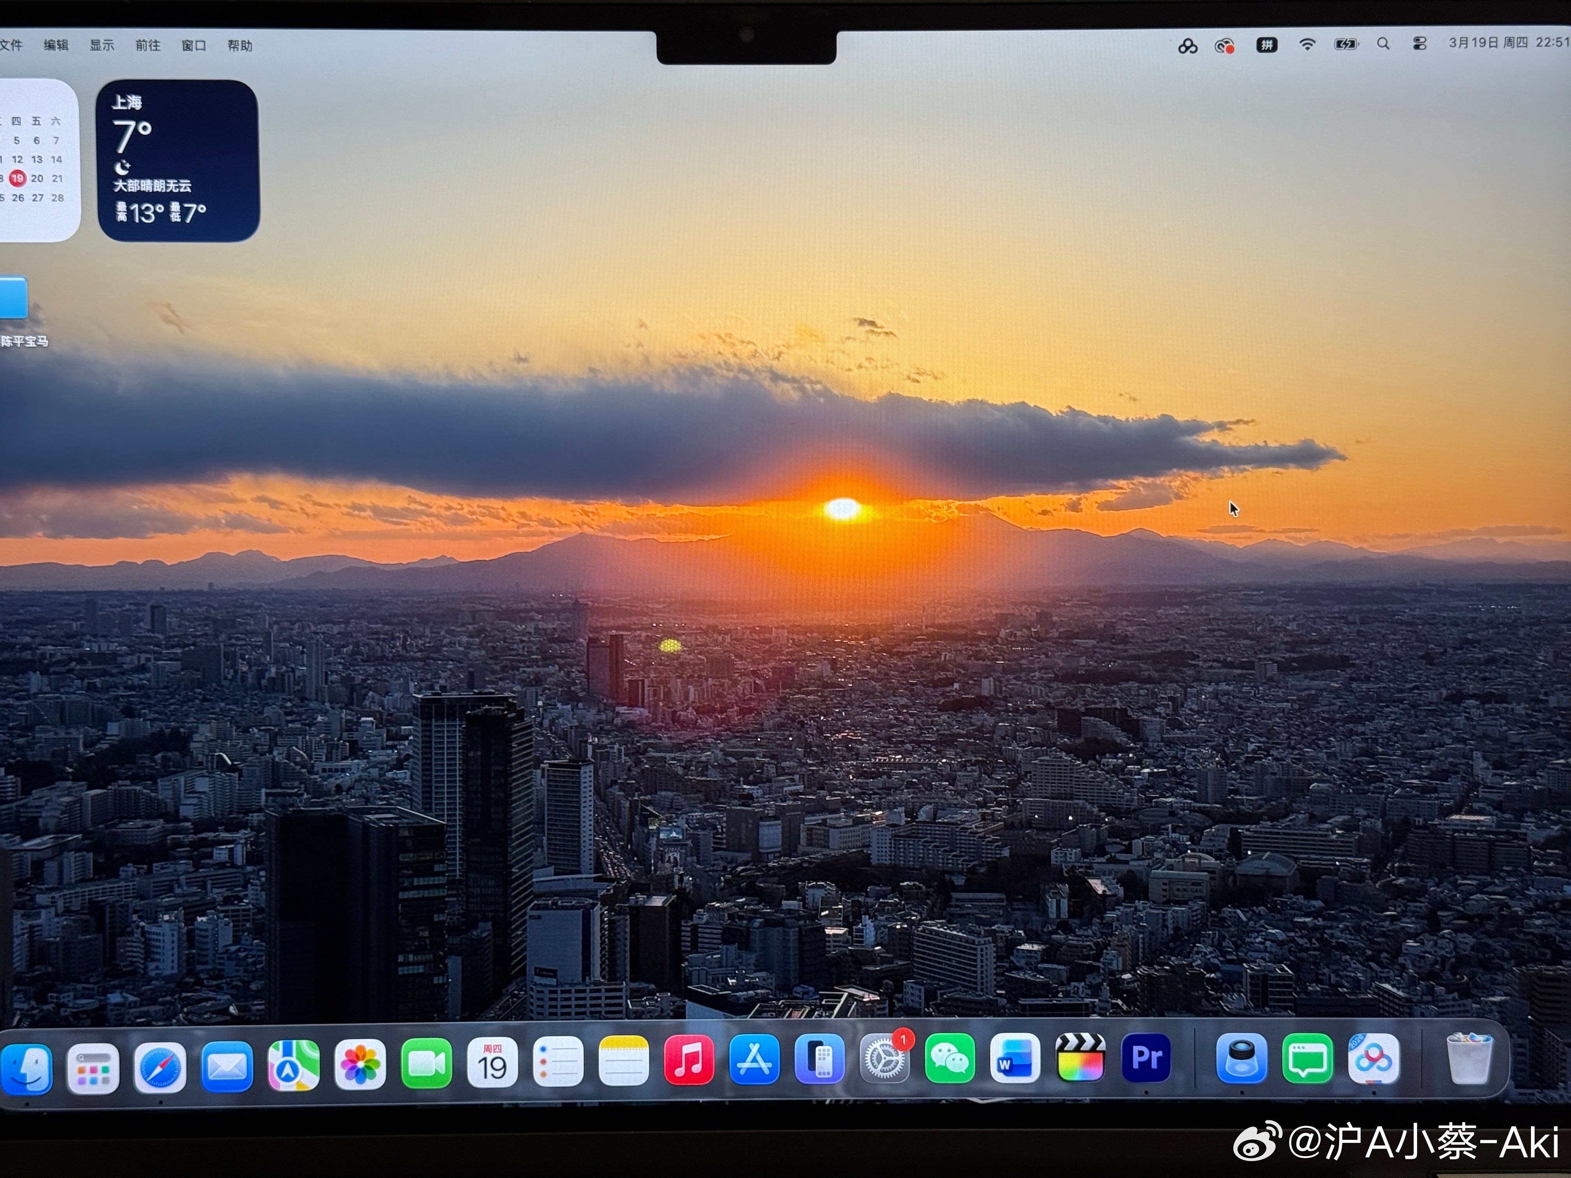Open System Settings with badge

point(884,1060)
